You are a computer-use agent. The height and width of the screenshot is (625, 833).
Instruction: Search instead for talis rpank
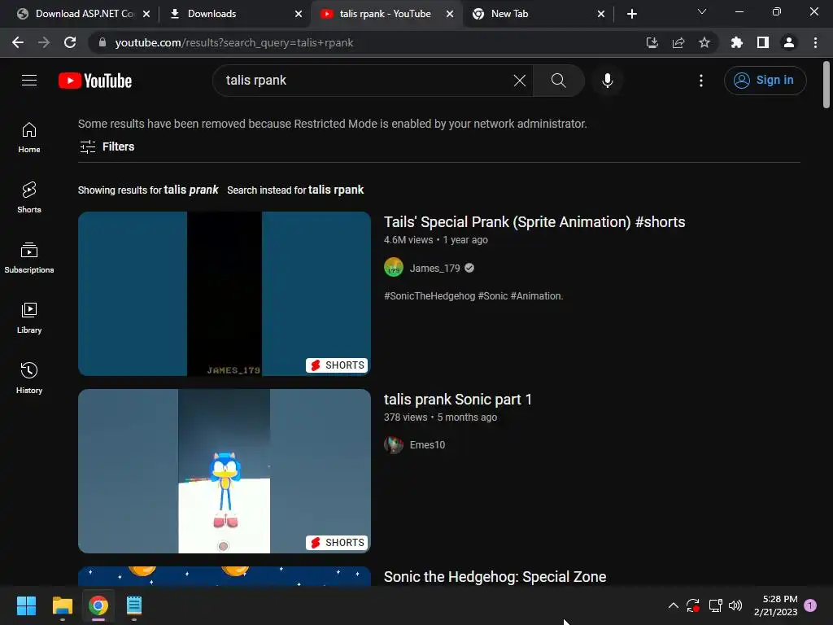click(336, 190)
